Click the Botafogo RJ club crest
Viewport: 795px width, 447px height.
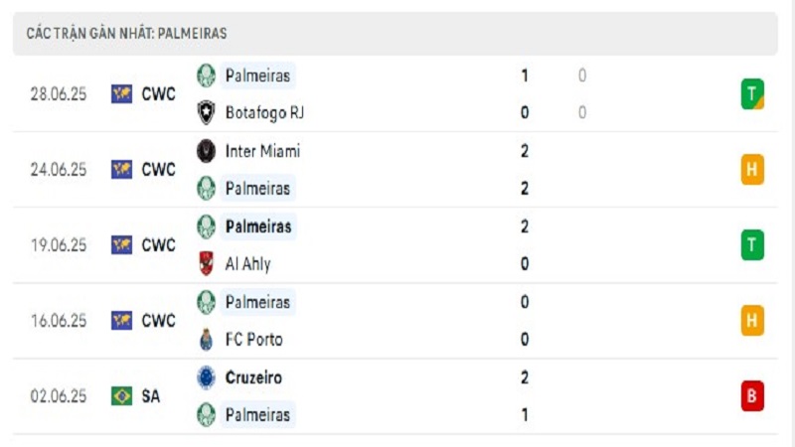[206, 112]
